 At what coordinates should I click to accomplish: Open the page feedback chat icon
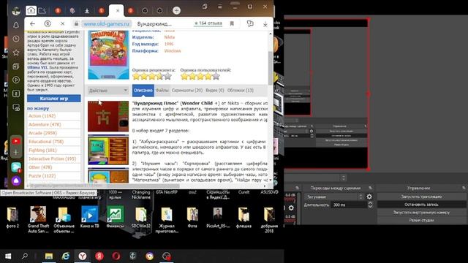click(x=250, y=23)
